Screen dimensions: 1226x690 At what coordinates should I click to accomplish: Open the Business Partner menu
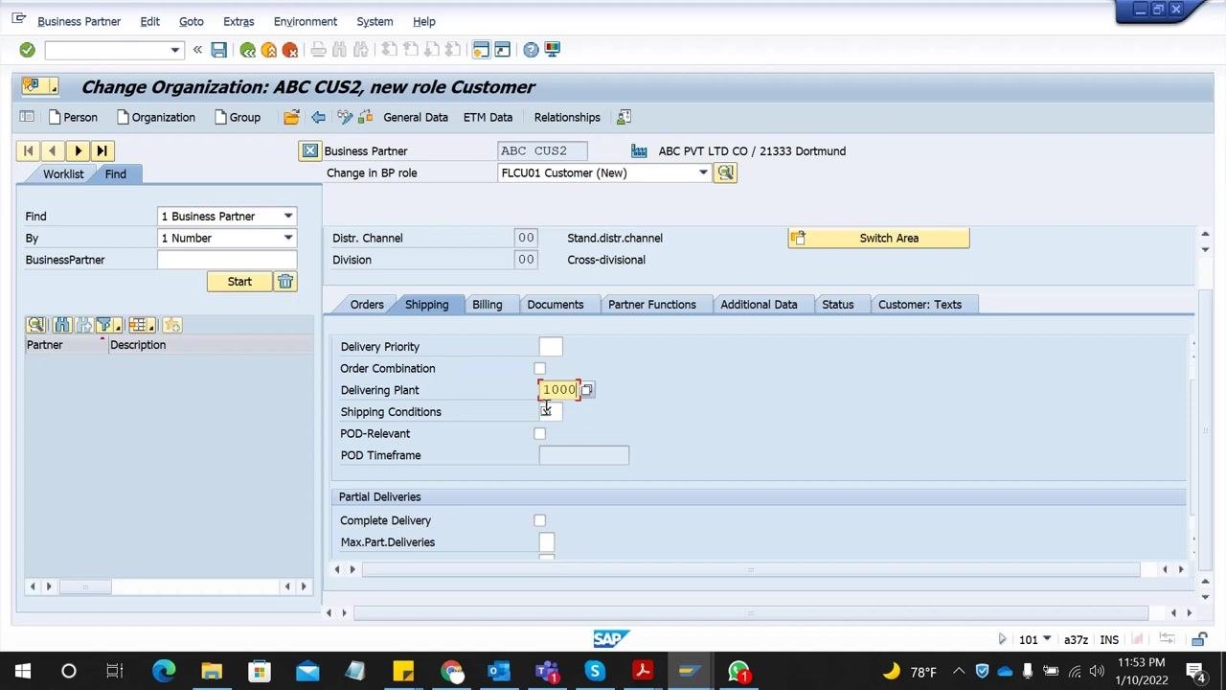click(x=79, y=21)
